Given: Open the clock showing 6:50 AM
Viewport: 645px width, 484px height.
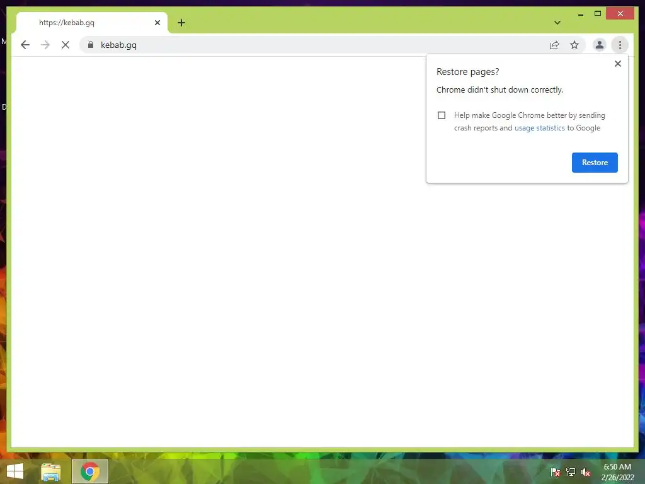Looking at the screenshot, I should point(617,472).
